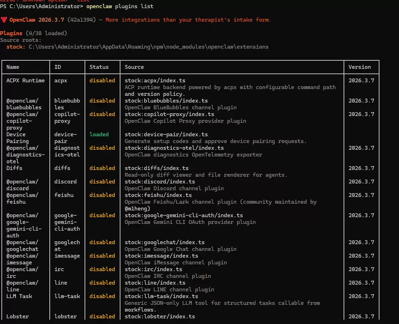Click the 'Diffs' plugin name
399x324 pixels.
click(x=14, y=168)
